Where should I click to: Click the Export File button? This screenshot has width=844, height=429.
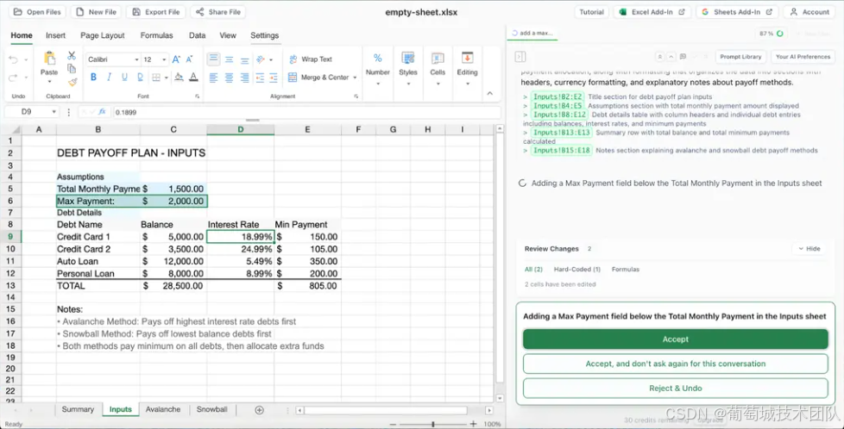[x=156, y=12]
